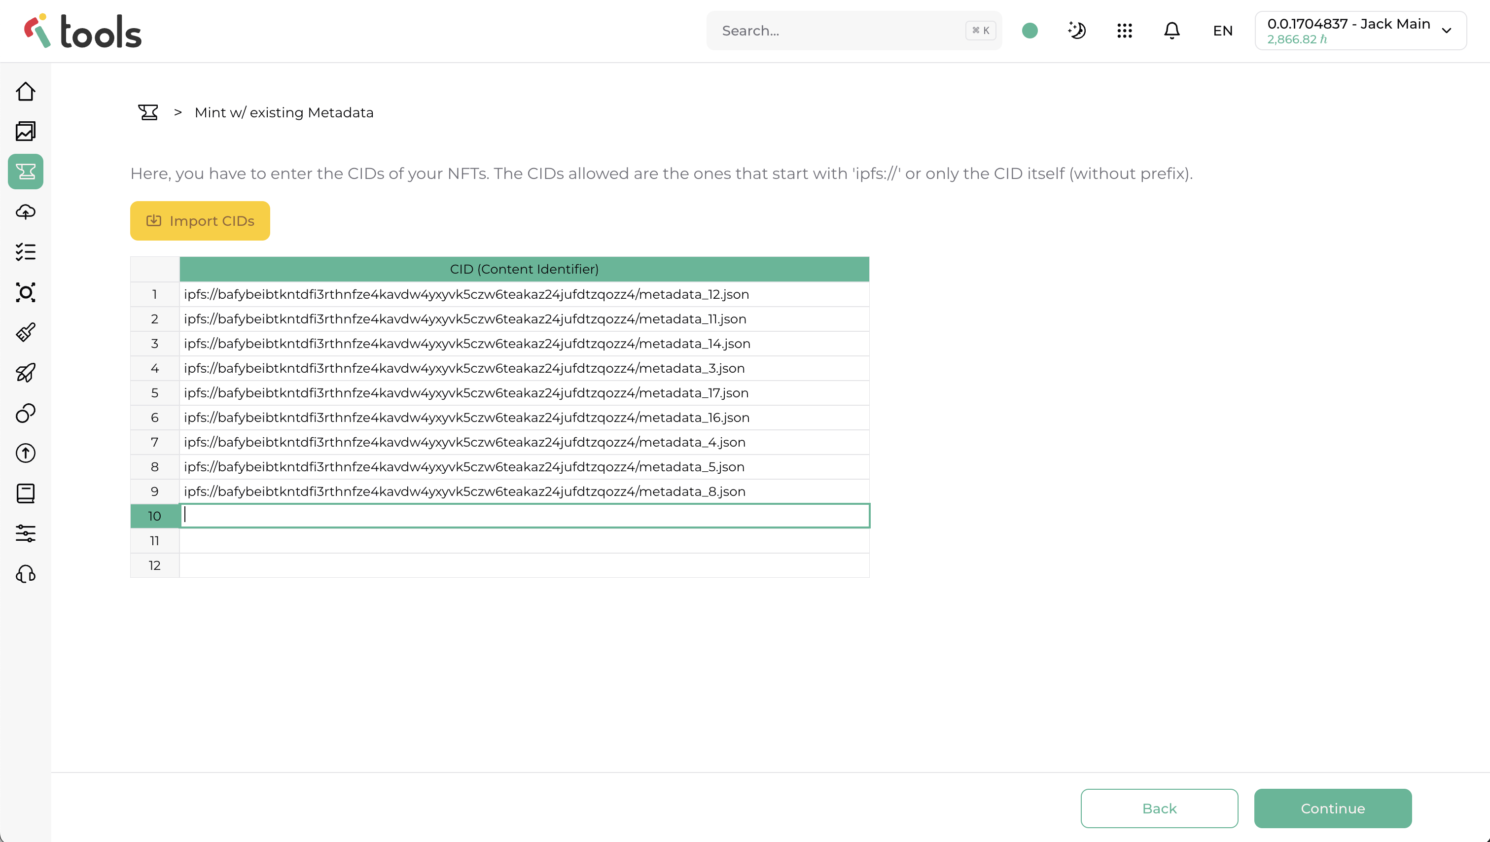The width and height of the screenshot is (1490, 842).
Task: Select the cloud upload sidebar icon
Action: pos(26,211)
